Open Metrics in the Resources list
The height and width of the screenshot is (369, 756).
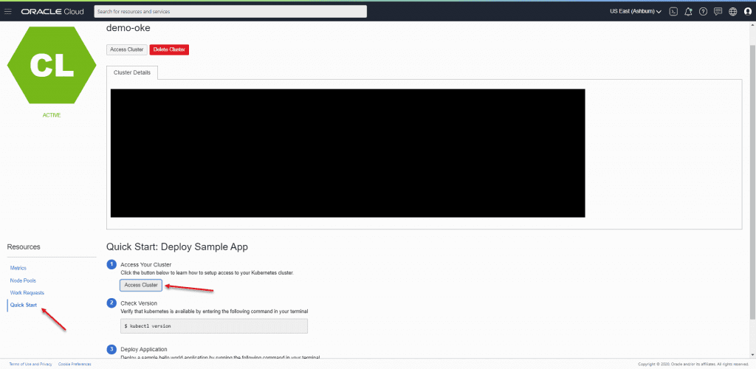pyautogui.click(x=18, y=268)
